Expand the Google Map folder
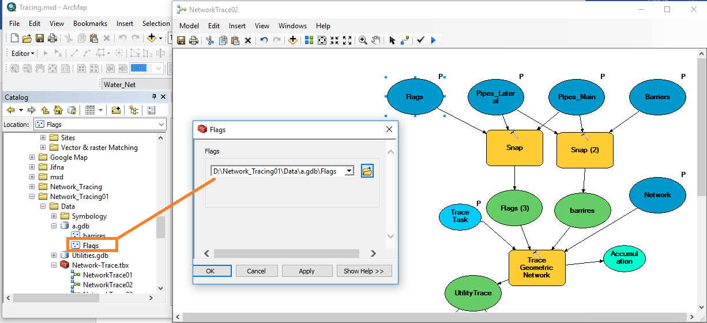Viewport: 707px width, 323px height. coord(32,157)
